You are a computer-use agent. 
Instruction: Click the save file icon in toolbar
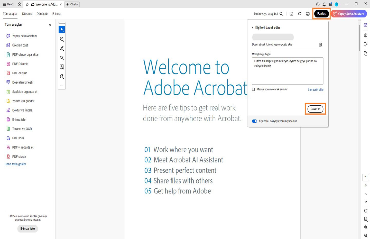[291, 14]
